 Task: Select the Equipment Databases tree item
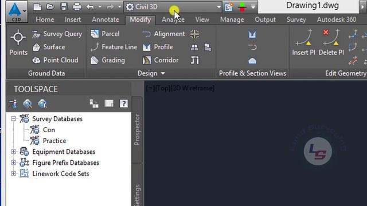pos(64,152)
